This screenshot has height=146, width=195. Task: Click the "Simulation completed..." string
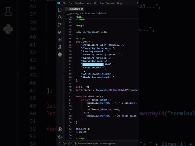97,77
